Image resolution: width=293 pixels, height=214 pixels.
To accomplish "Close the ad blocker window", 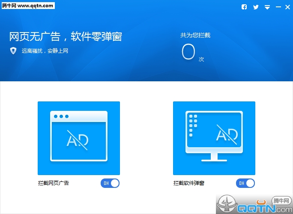I will 287,7.
